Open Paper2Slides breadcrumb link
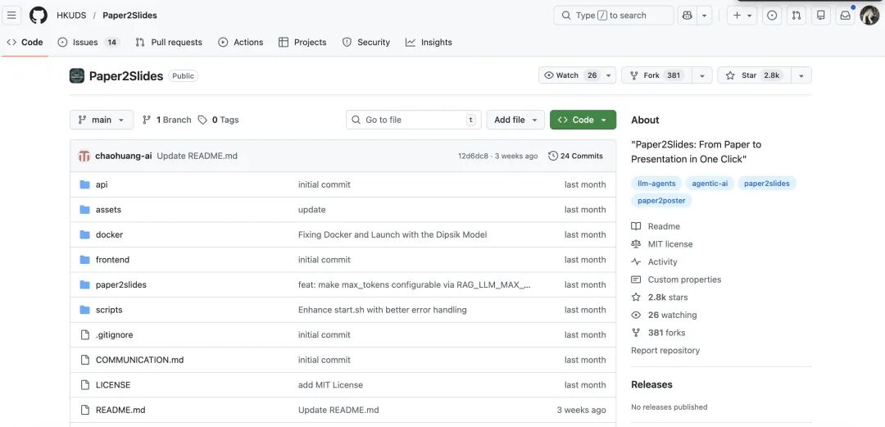 coord(129,16)
